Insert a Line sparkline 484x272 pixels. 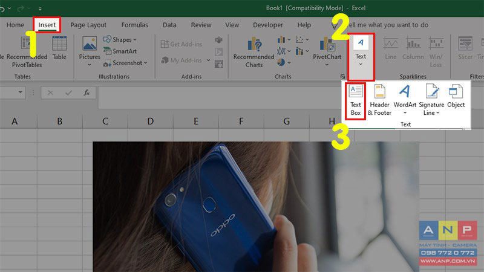390,48
